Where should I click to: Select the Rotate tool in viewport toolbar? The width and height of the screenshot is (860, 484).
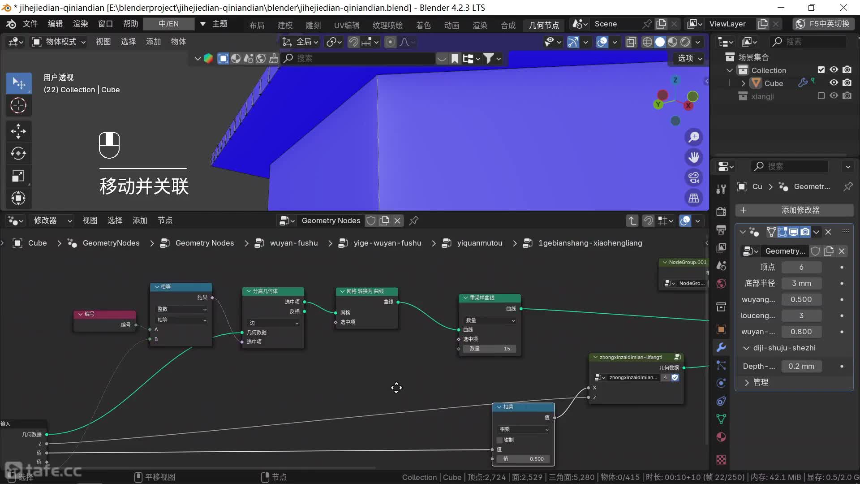[18, 153]
